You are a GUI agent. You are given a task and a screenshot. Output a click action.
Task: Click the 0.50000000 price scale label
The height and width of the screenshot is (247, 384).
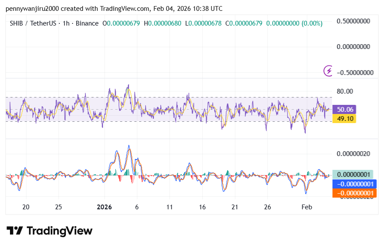[x=355, y=21]
